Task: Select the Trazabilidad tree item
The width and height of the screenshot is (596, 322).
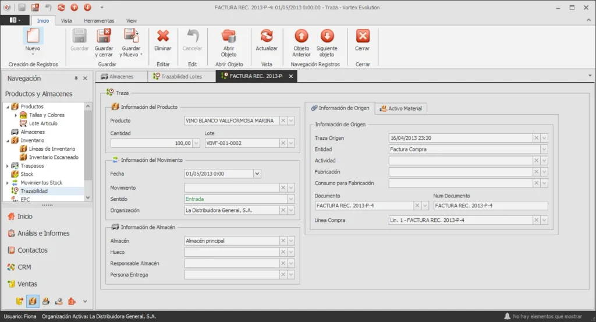Action: click(x=34, y=191)
